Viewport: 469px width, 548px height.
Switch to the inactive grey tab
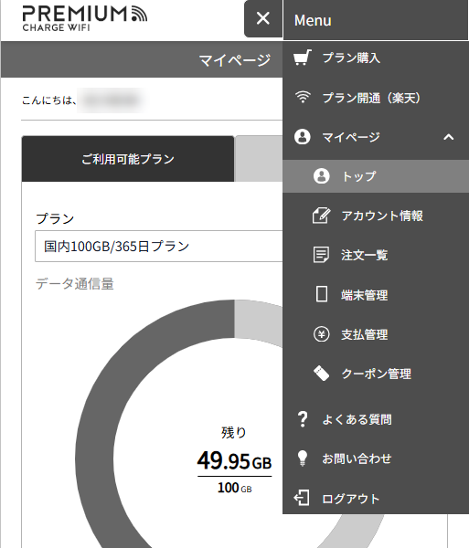259,159
